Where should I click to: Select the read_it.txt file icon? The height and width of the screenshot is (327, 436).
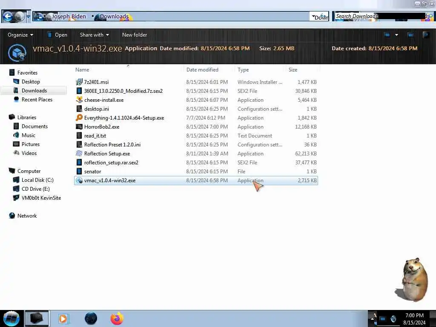[x=79, y=136]
